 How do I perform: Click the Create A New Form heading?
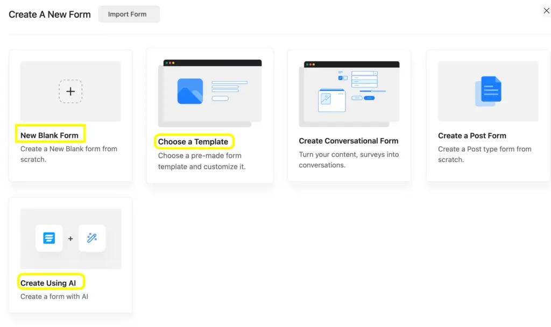point(49,15)
